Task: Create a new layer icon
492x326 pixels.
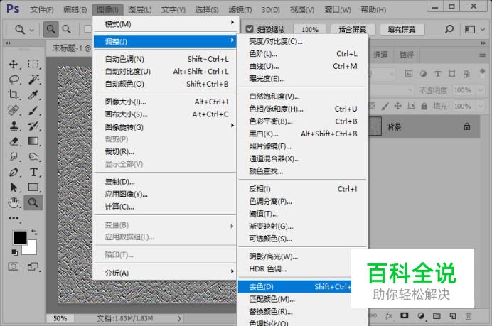Action: tap(452, 315)
